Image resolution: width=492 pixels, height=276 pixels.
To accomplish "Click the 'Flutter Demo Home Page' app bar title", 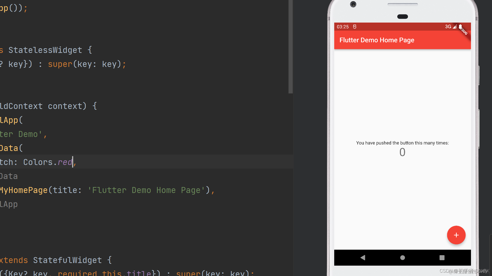I will click(377, 40).
